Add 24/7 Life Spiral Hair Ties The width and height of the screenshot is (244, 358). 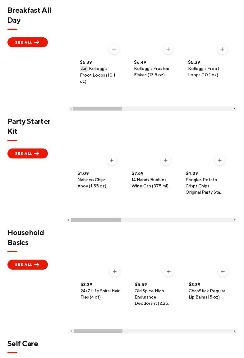click(115, 271)
